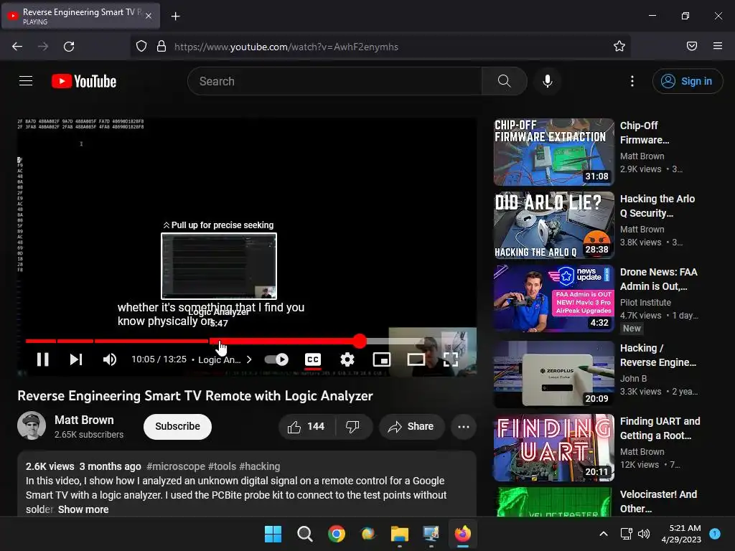The image size is (735, 551).
Task: View site security padlock info
Action: 161,46
